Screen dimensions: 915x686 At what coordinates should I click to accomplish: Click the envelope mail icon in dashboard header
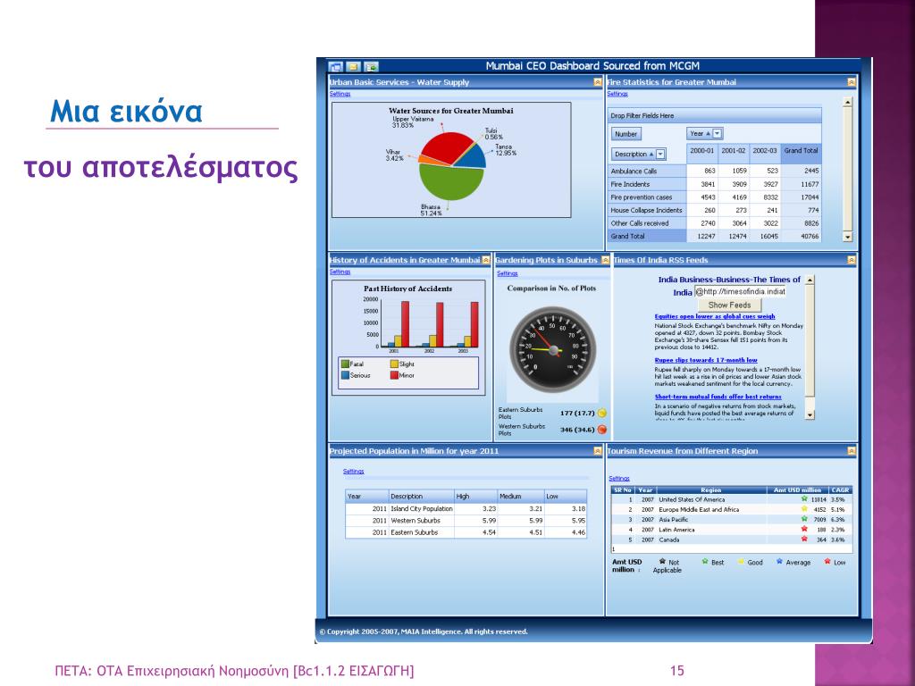pos(353,66)
